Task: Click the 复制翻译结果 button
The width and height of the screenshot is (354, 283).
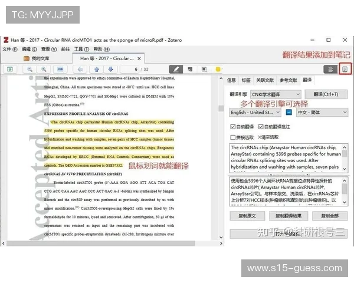Action: click(289, 216)
